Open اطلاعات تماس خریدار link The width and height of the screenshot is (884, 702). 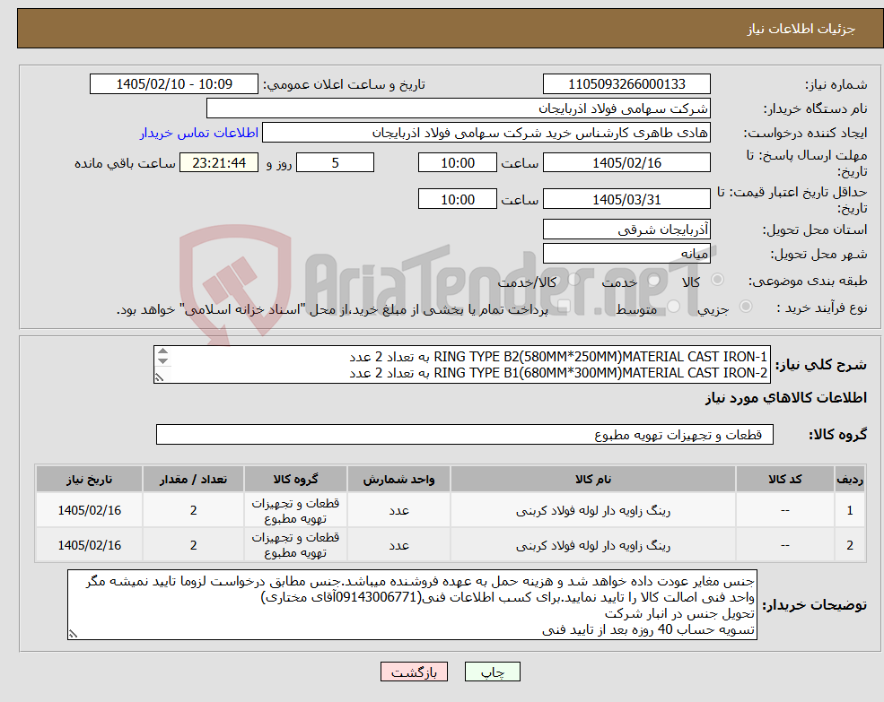(199, 133)
